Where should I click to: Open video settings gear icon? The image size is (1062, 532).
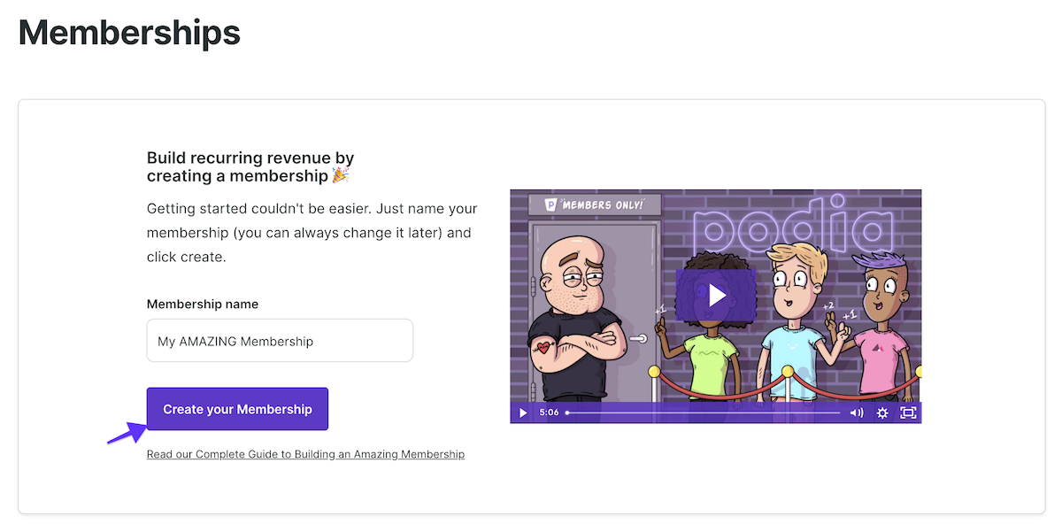(882, 412)
